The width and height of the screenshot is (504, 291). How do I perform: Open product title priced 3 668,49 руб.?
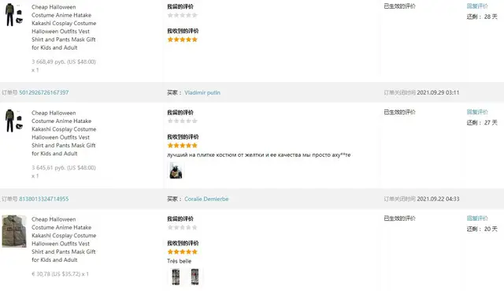point(64,27)
